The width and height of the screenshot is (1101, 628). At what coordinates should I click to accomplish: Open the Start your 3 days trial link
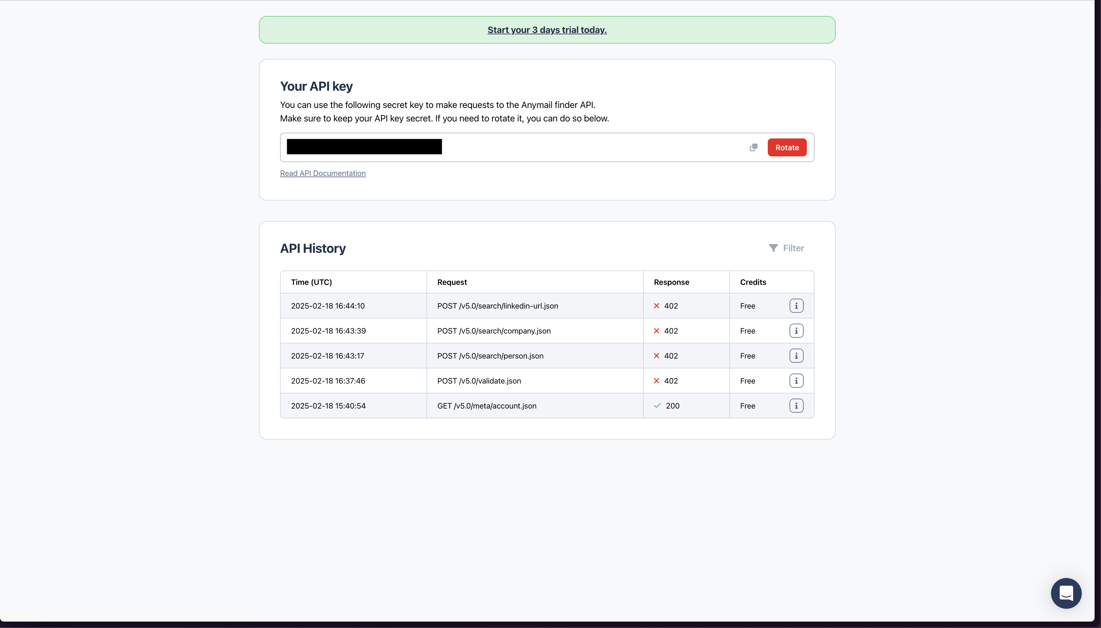point(547,30)
